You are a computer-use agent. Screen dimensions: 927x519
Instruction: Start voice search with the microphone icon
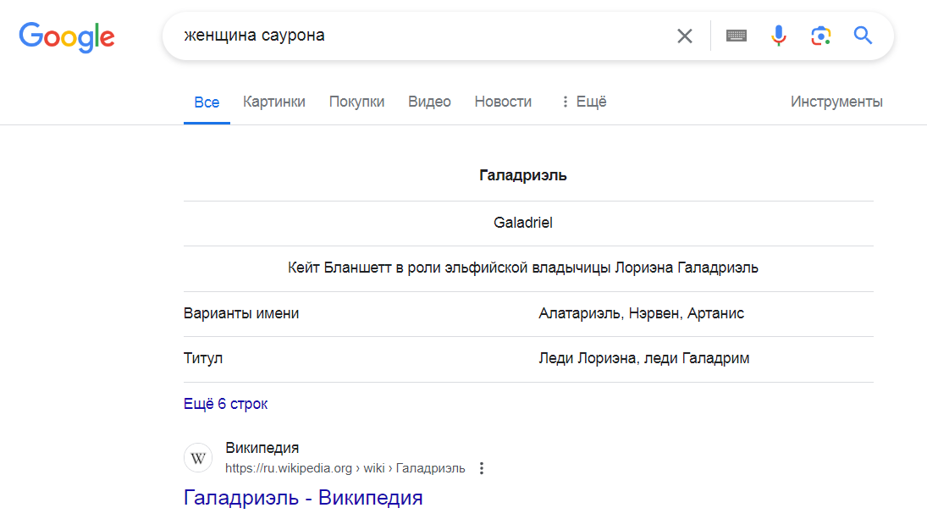(779, 36)
